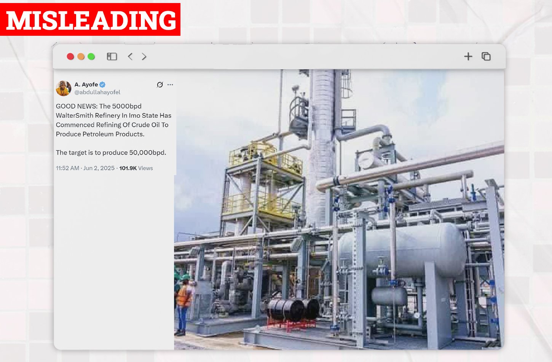This screenshot has width=552, height=362.
Task: Open a new tab with plus icon
Action: pyautogui.click(x=468, y=57)
